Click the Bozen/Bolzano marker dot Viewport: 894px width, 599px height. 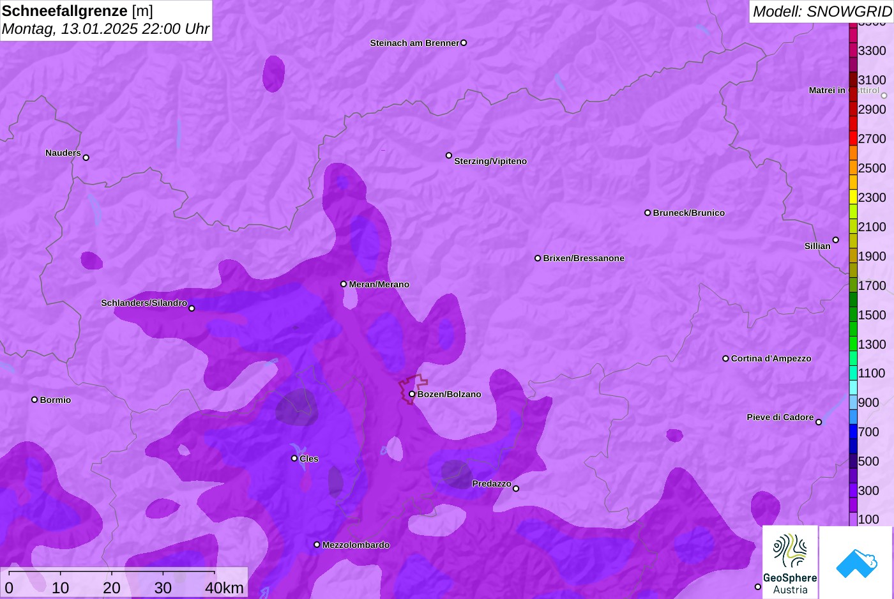point(412,394)
